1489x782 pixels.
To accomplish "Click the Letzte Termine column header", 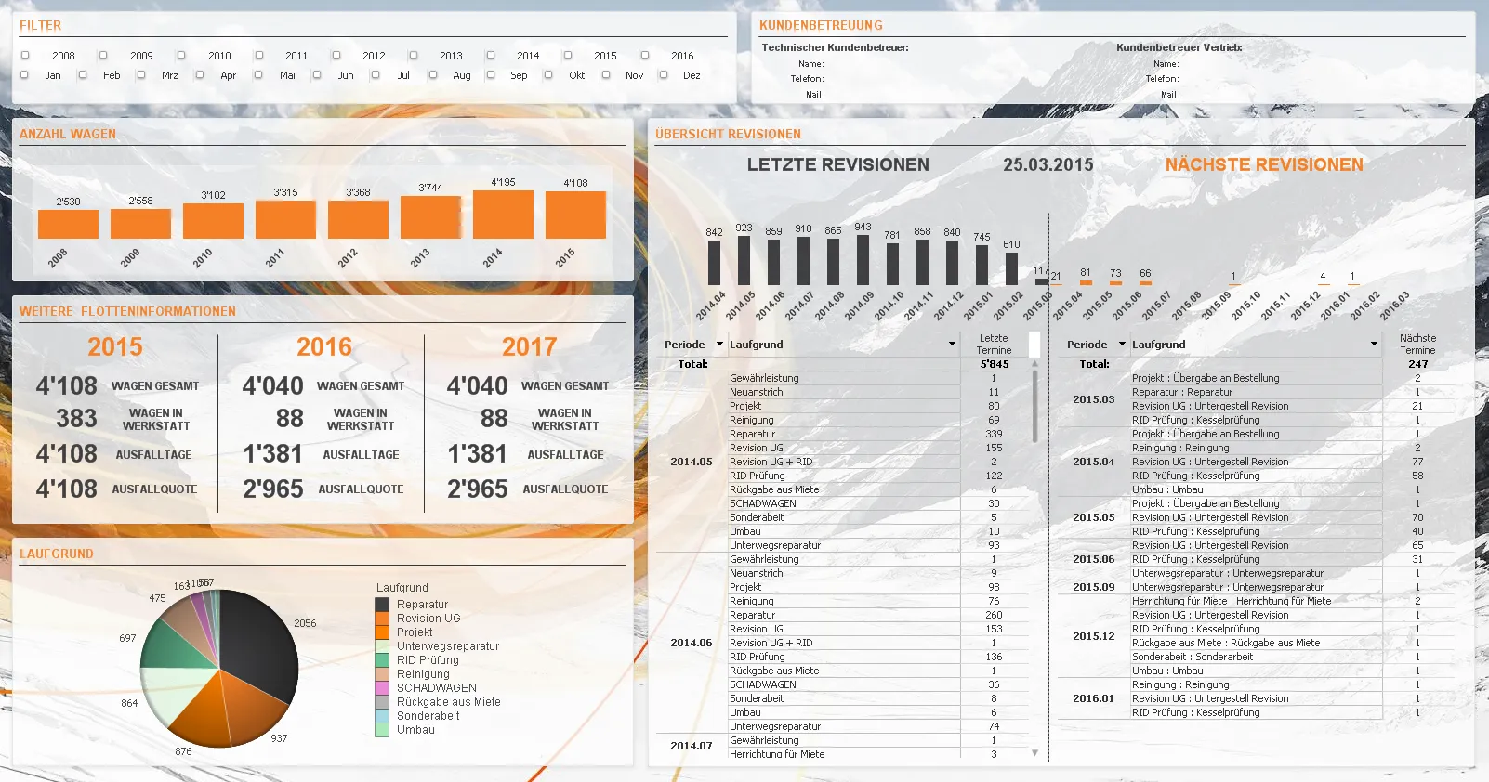I will (994, 345).
